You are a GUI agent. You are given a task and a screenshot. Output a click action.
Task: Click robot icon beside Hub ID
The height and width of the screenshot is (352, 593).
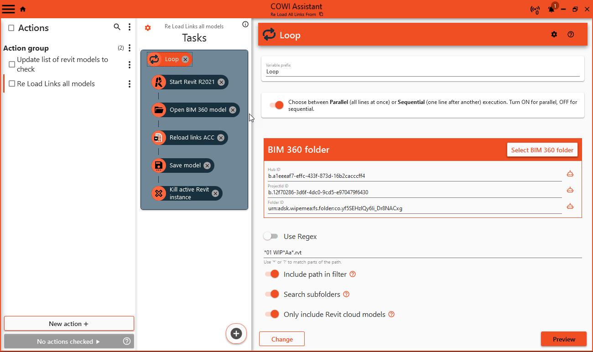coord(570,174)
